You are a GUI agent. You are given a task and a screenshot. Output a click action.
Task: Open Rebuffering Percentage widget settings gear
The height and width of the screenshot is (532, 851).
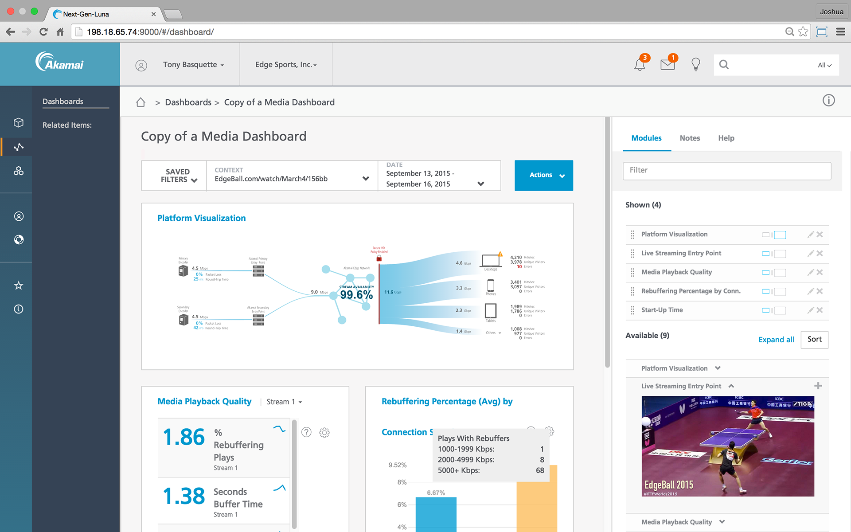(550, 430)
